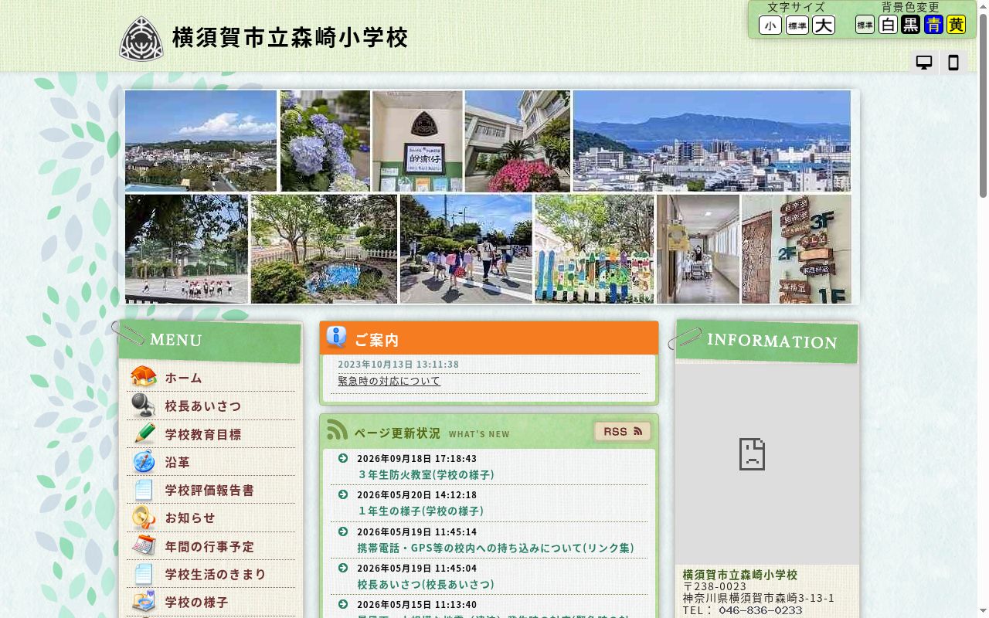Click the RSS feed icon beside ページ更新状況
The height and width of the screenshot is (618, 989).
point(337,430)
